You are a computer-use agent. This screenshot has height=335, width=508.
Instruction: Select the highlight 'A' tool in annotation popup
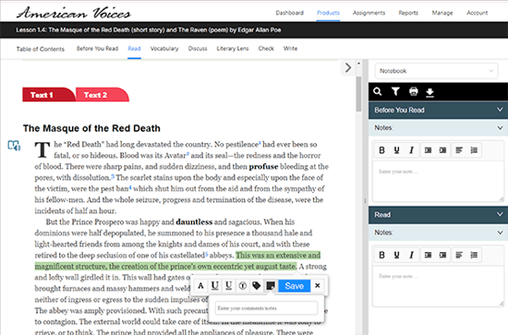200,286
